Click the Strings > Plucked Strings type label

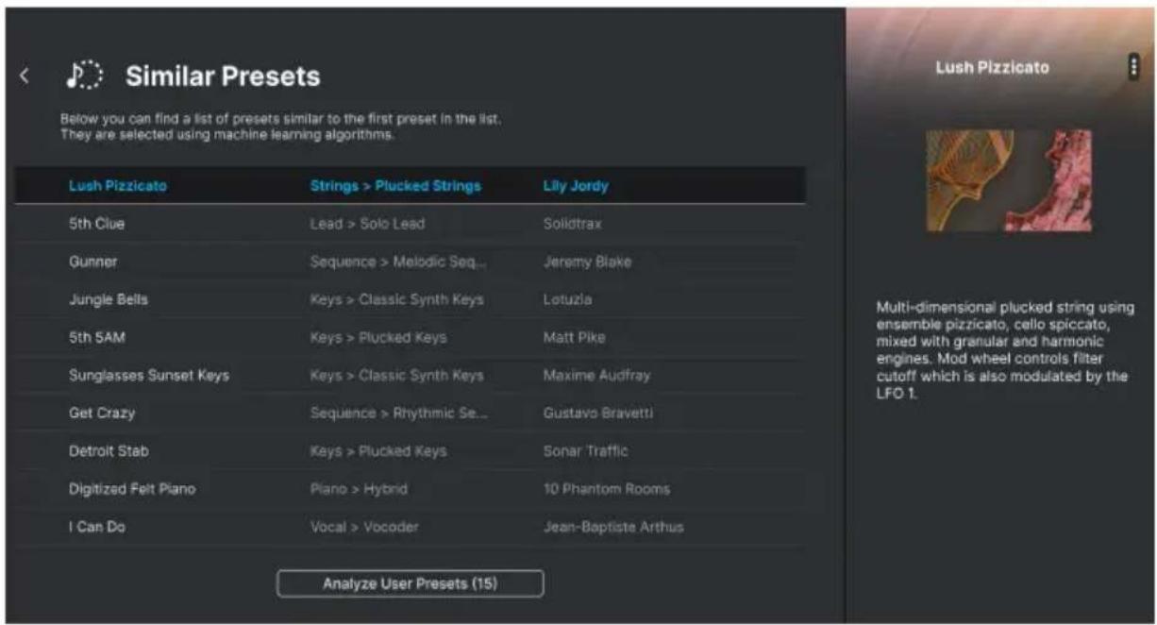click(x=395, y=186)
